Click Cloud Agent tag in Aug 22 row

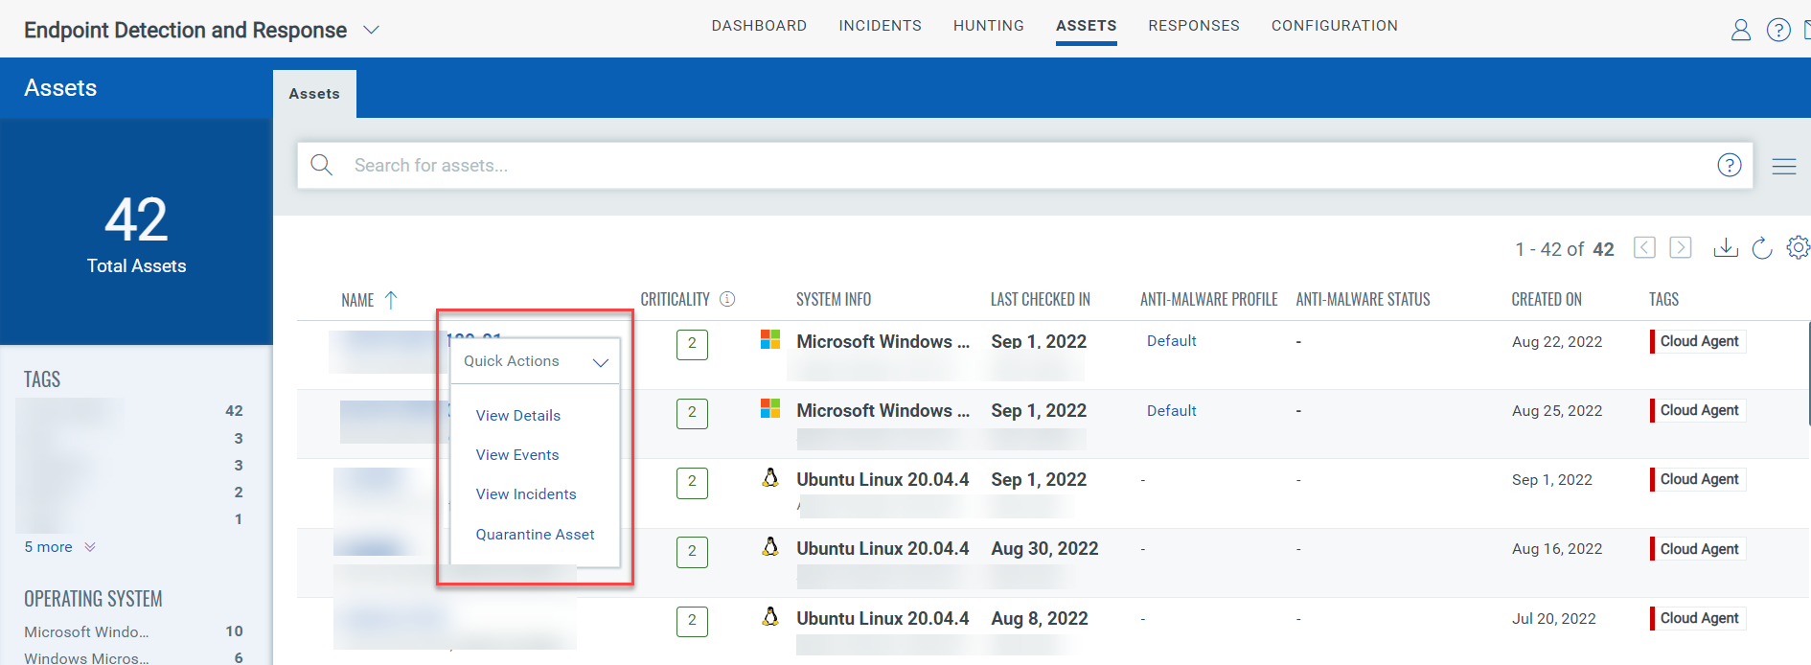(1698, 341)
